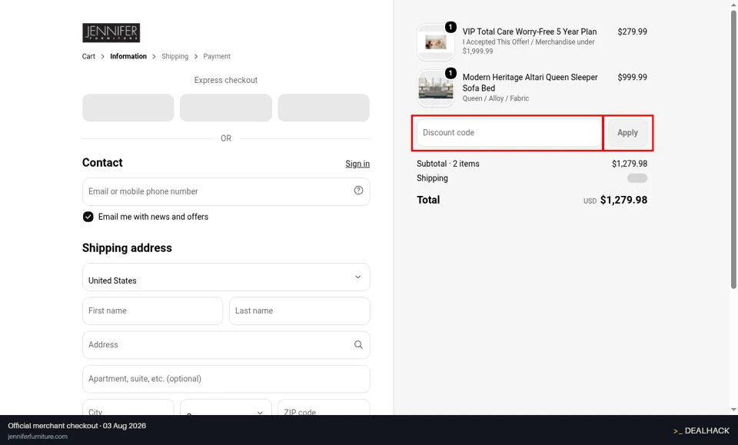Select the middle express checkout button
The image size is (738, 445).
(226, 108)
